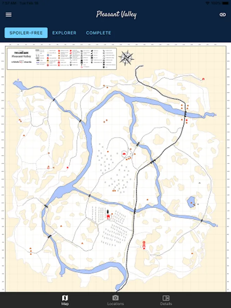Open the Map tab in bottom bar
The height and width of the screenshot is (308, 231).
[x=65, y=300]
